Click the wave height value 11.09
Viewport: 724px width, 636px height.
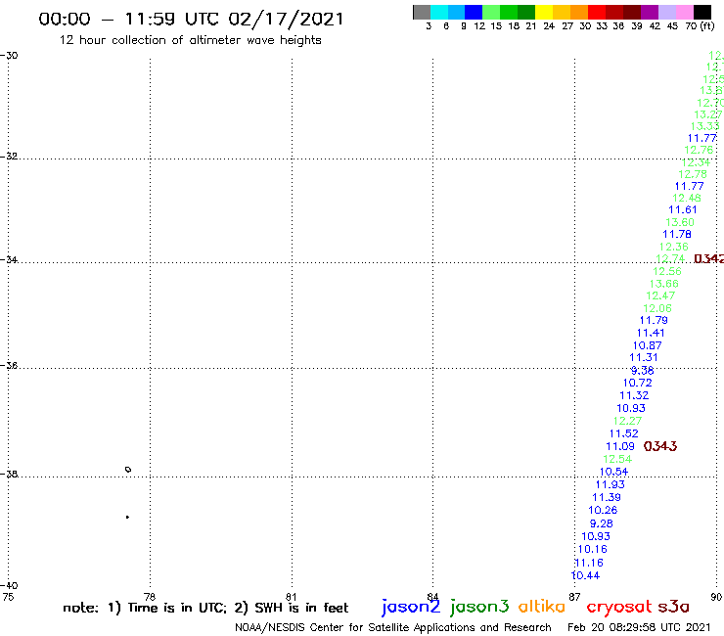[x=620, y=446]
